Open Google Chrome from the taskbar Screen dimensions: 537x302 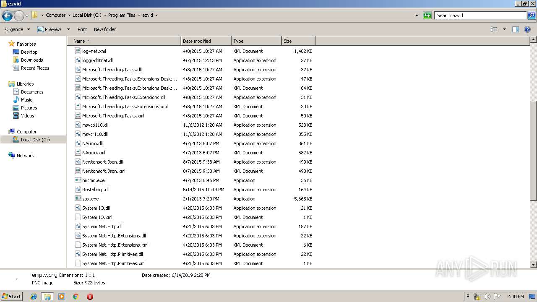76,297
